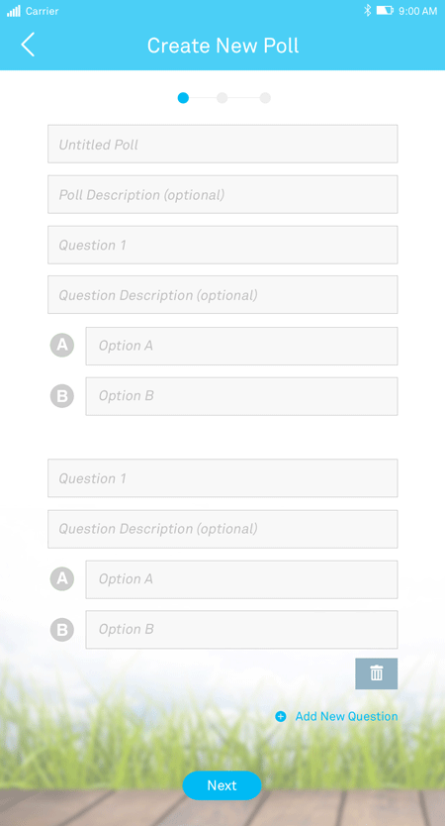Go to the third progress step dot
This screenshot has width=445, height=826.
[x=265, y=97]
